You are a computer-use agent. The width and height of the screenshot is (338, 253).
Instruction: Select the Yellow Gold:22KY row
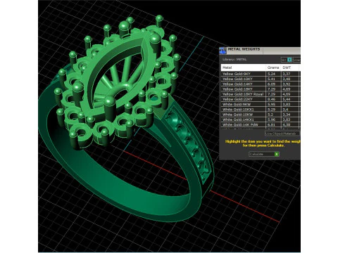click(260, 99)
